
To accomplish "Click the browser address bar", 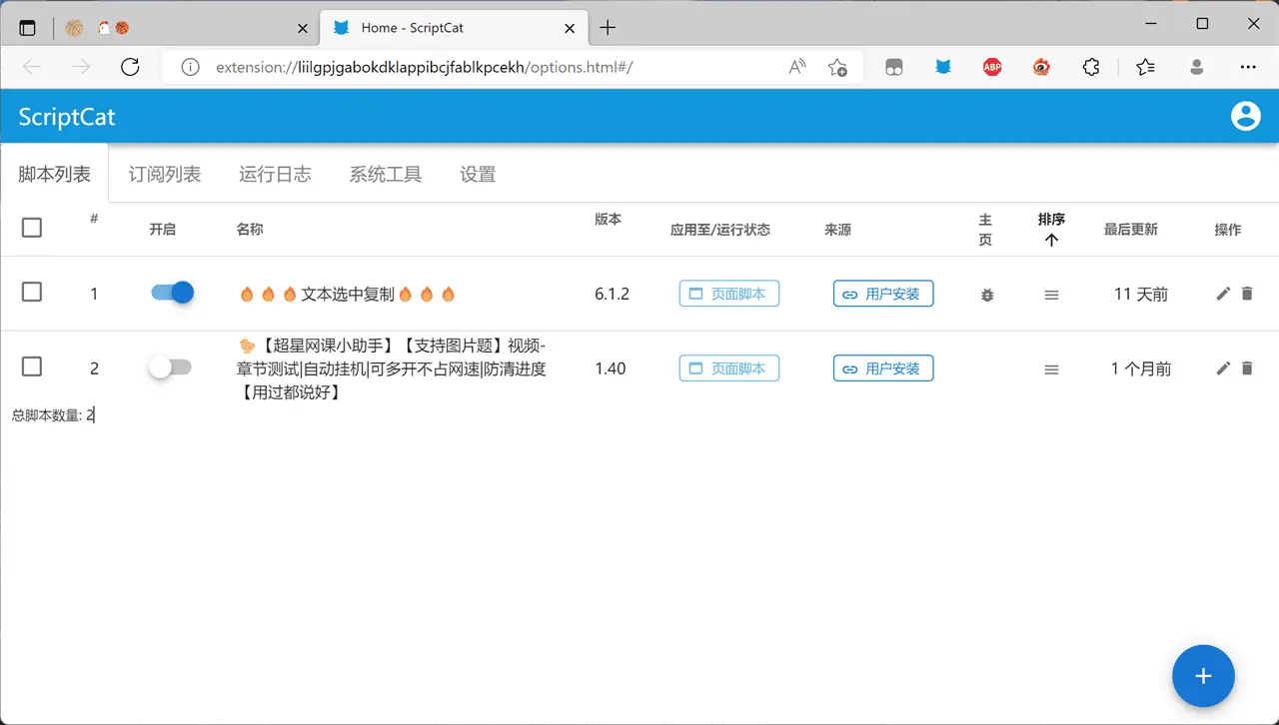I will click(480, 67).
